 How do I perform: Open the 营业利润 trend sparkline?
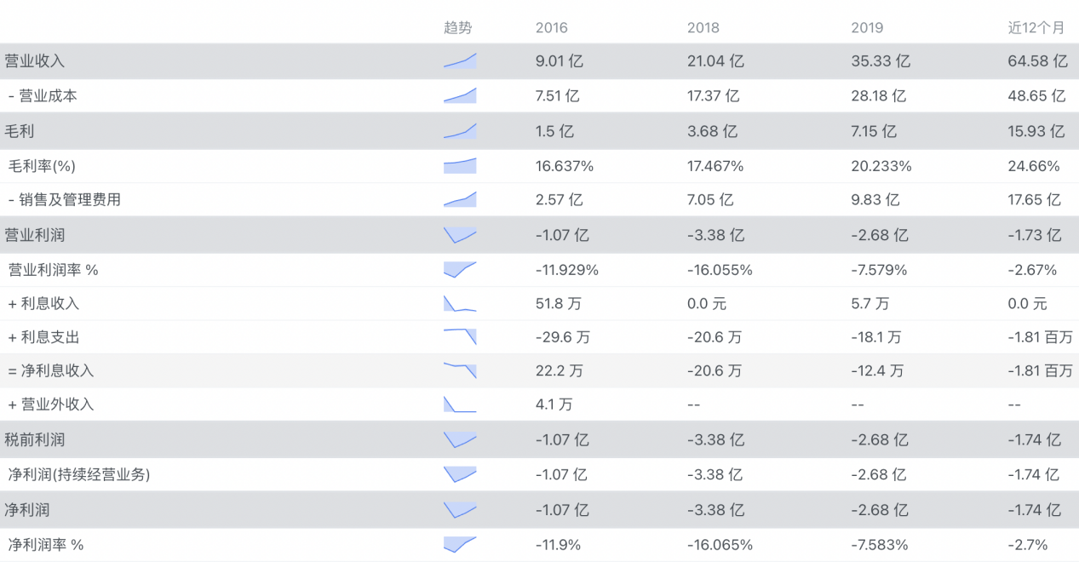460,235
